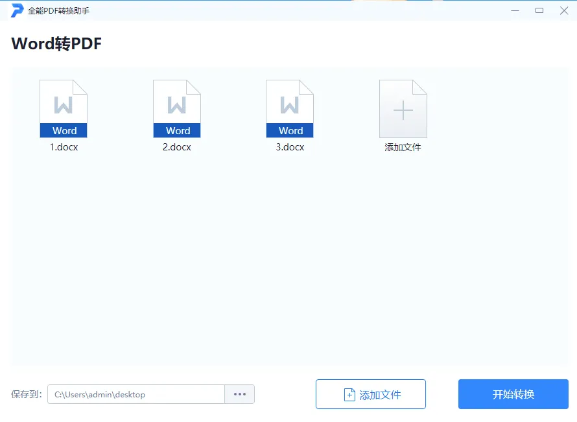Maximize the PDF converter window
This screenshot has width=577, height=422.
[539, 10]
